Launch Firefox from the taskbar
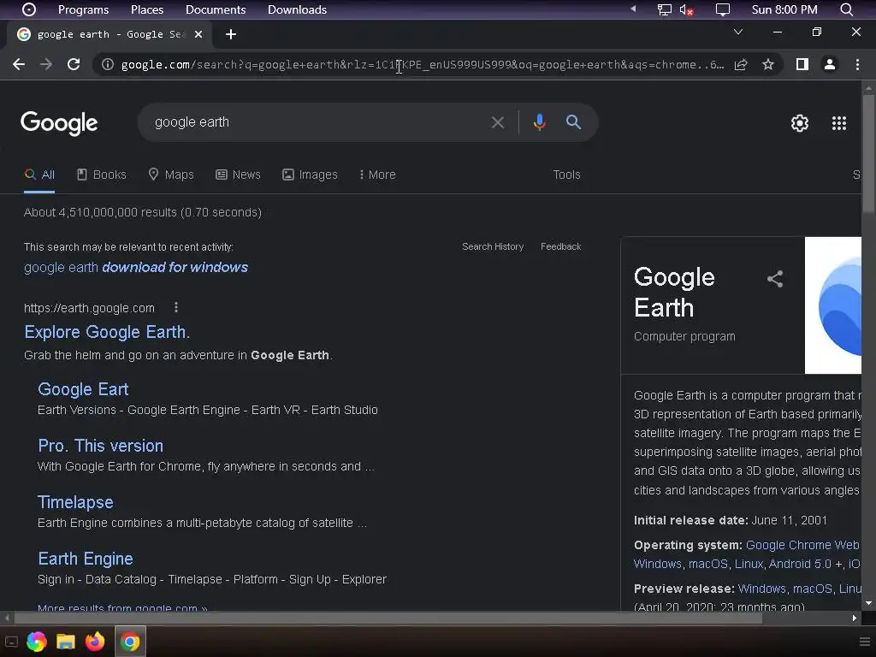Image resolution: width=876 pixels, height=657 pixels. [x=95, y=642]
